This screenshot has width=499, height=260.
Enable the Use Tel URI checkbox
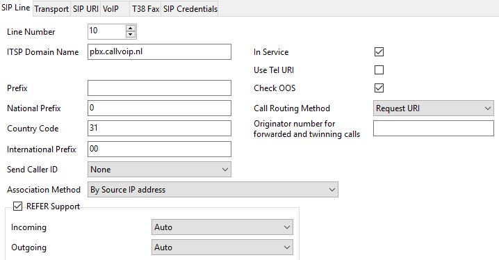[x=379, y=70]
